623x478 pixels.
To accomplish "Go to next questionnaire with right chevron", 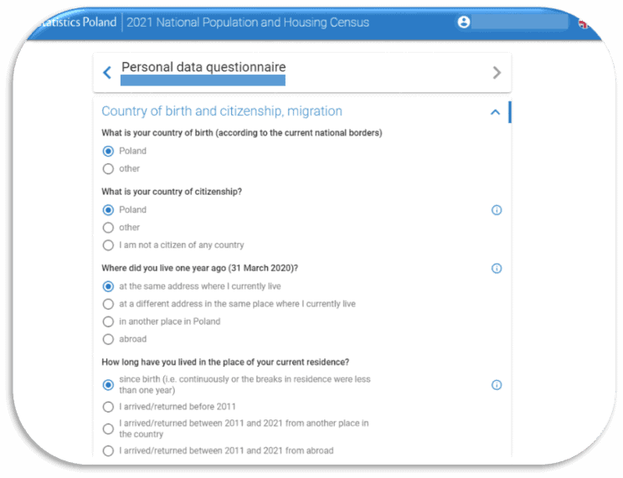I will coord(497,73).
